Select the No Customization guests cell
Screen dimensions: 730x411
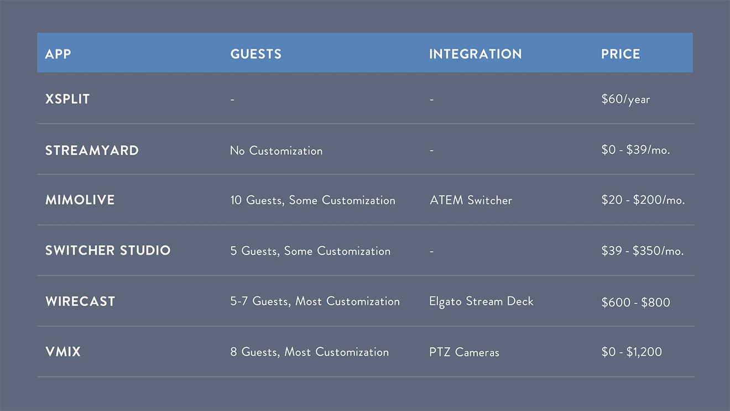pos(276,150)
